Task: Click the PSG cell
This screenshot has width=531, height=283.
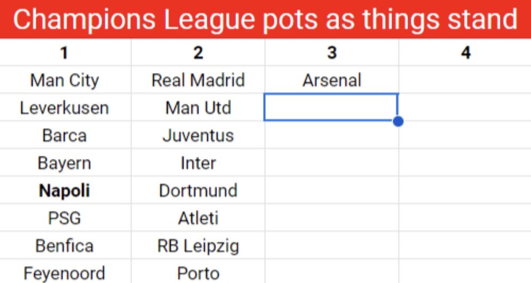Action: click(65, 218)
